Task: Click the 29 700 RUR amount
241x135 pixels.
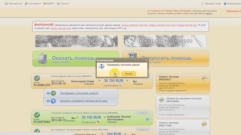Action: click(91, 117)
